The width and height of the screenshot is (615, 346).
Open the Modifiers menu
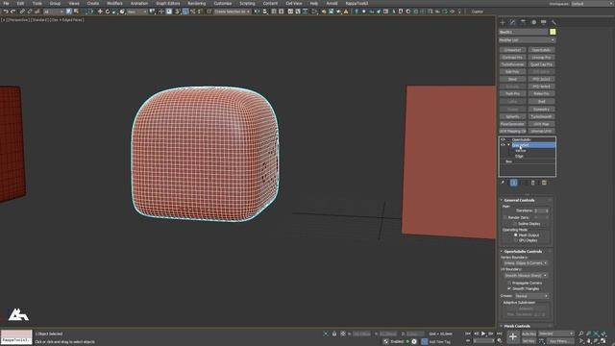pos(115,3)
